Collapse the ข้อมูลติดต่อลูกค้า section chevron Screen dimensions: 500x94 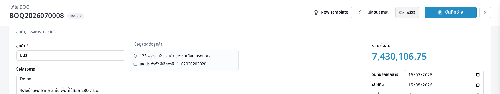[132, 45]
